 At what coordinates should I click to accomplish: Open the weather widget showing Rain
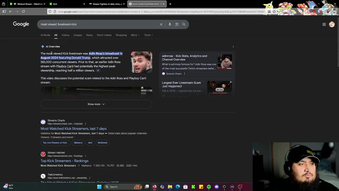[x=8, y=187]
